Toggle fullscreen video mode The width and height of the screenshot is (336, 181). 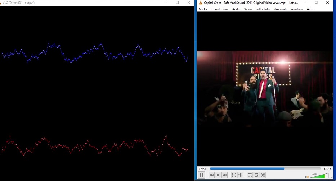234,175
